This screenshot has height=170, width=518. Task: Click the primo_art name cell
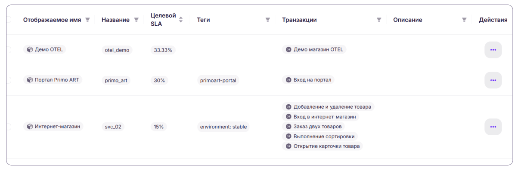116,80
